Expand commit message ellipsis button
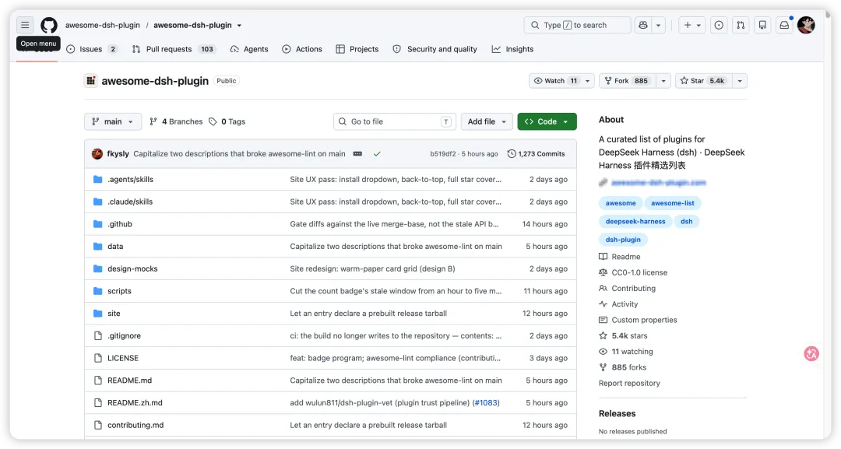Image resolution: width=841 pixels, height=449 pixels. click(357, 154)
